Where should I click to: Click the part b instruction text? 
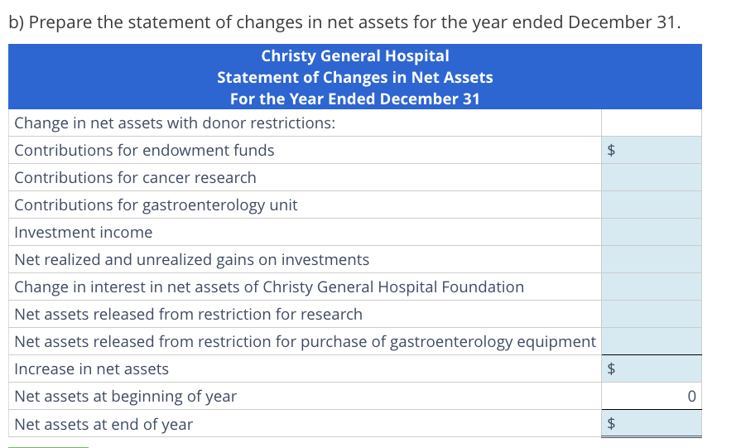point(345,22)
